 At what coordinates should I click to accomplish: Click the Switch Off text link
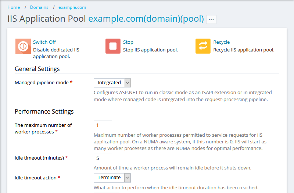tap(44, 42)
